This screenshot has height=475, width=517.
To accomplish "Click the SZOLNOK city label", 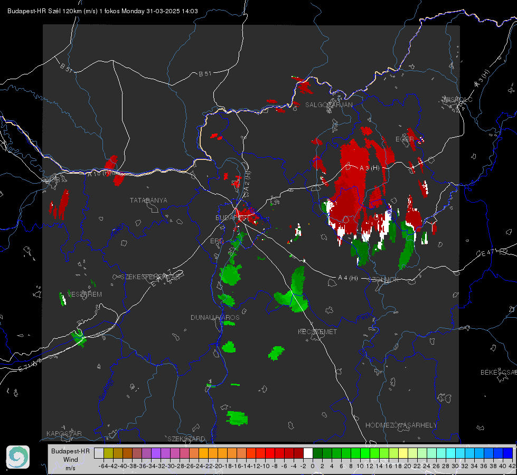I will tap(383, 279).
